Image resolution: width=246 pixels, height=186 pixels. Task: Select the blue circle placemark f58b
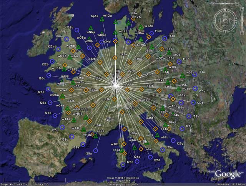point(76,30)
